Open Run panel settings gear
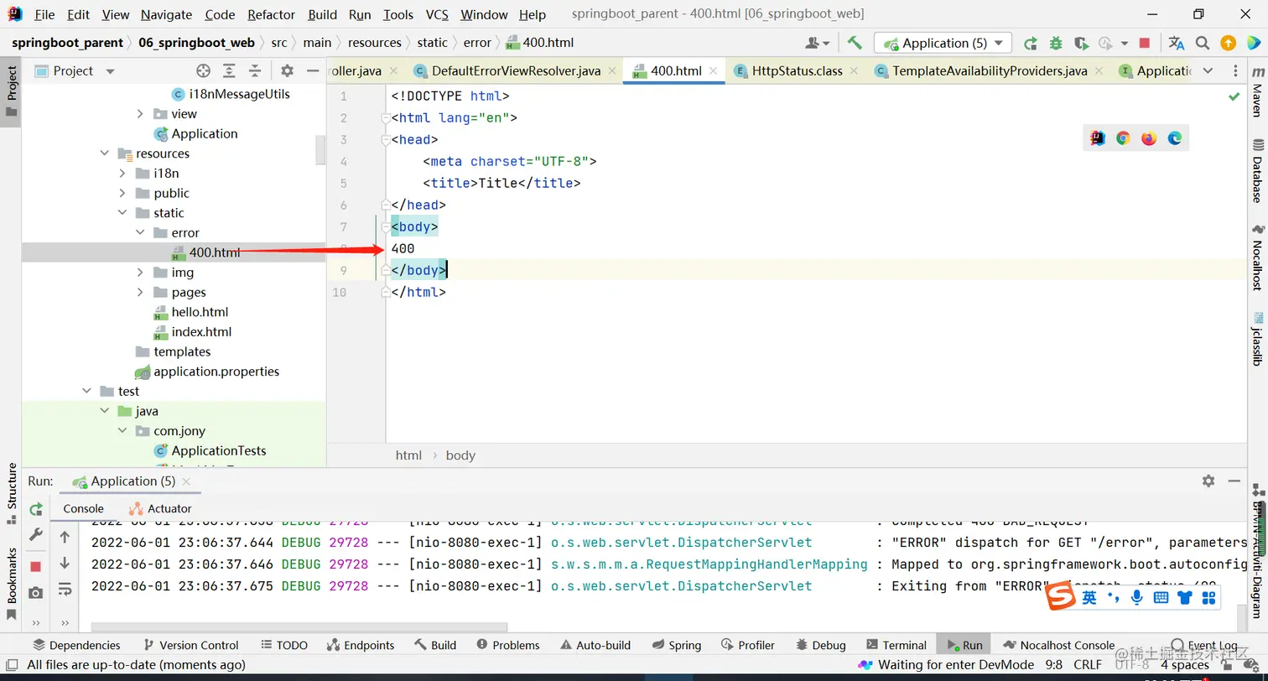 pos(1208,481)
